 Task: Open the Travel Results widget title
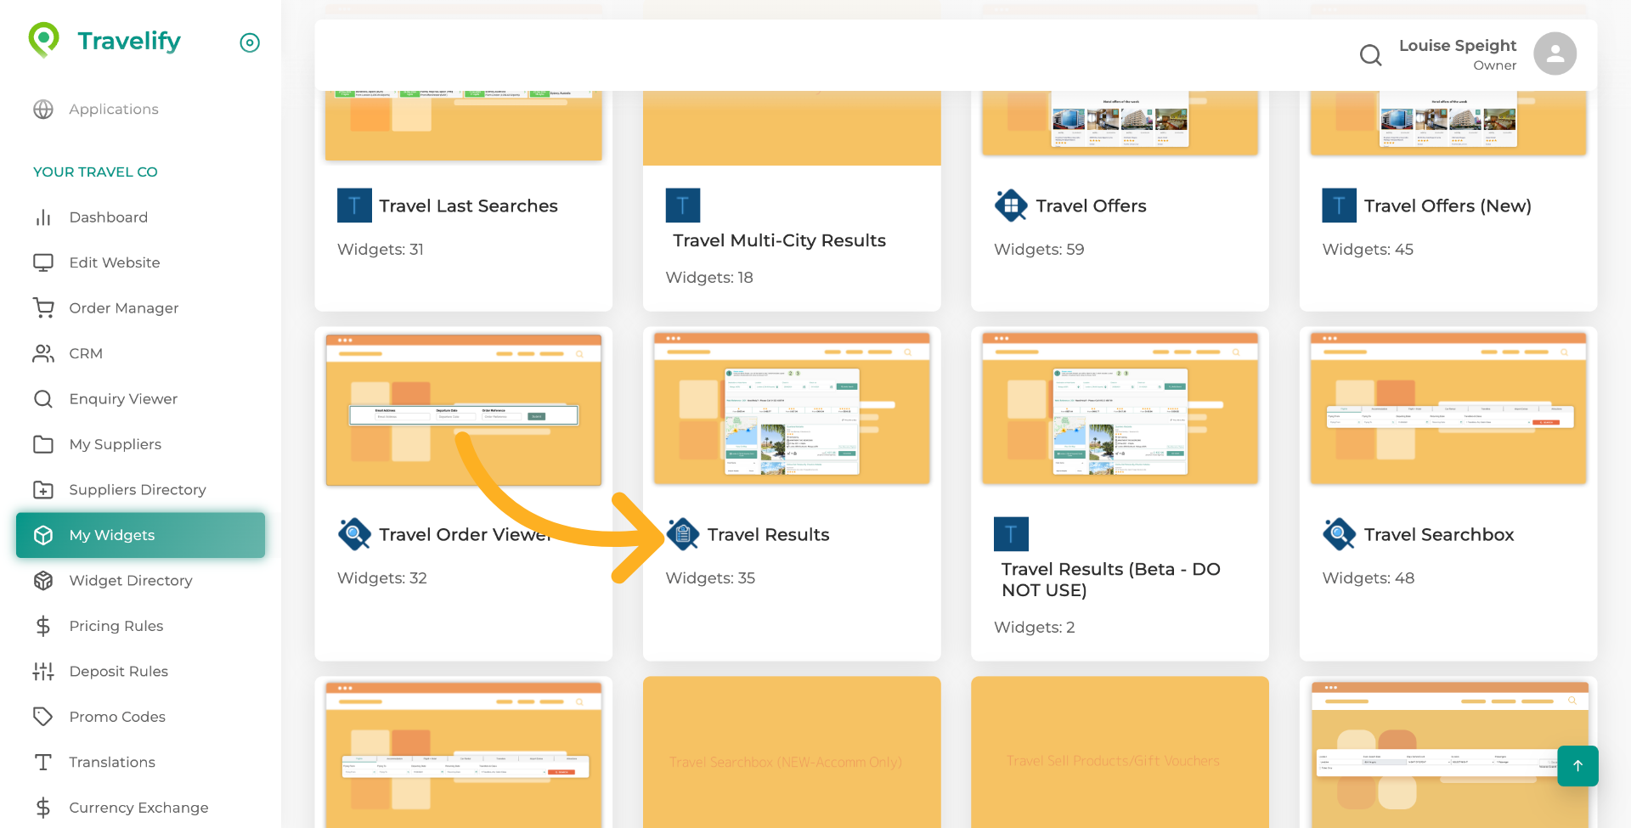click(x=768, y=535)
